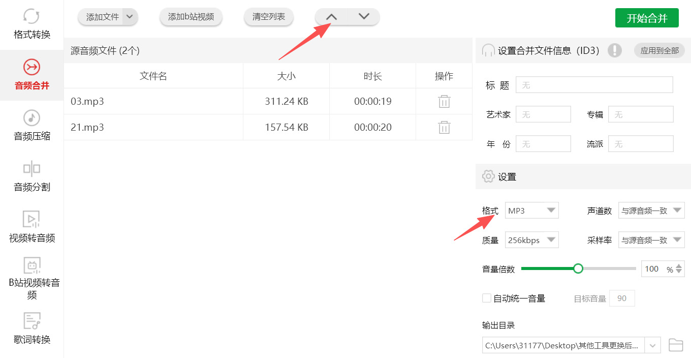This screenshot has height=358, width=691.
Task: Browse output folder with the folder icon
Action: pos(676,345)
